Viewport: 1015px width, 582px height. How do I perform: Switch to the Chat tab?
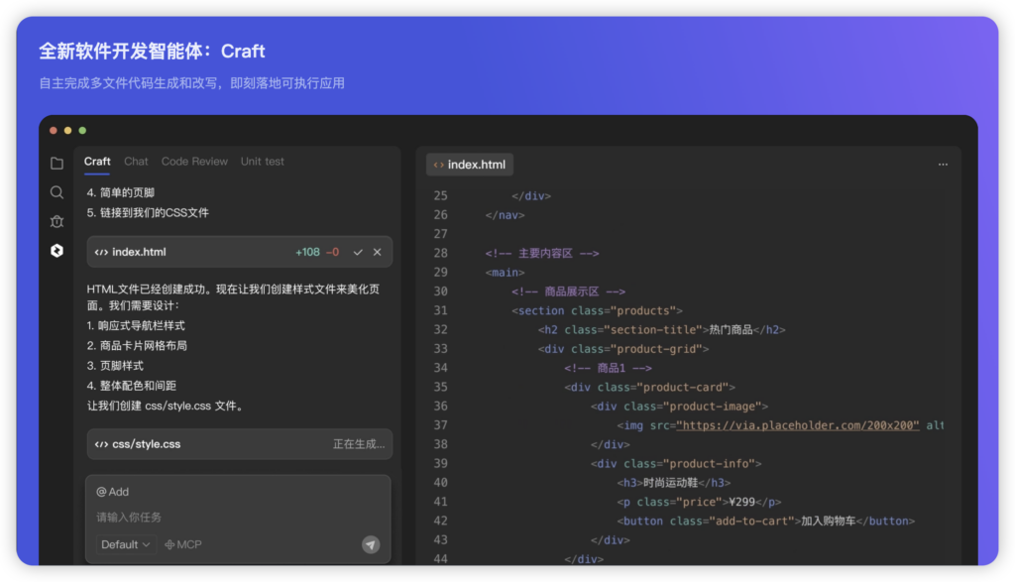click(136, 162)
